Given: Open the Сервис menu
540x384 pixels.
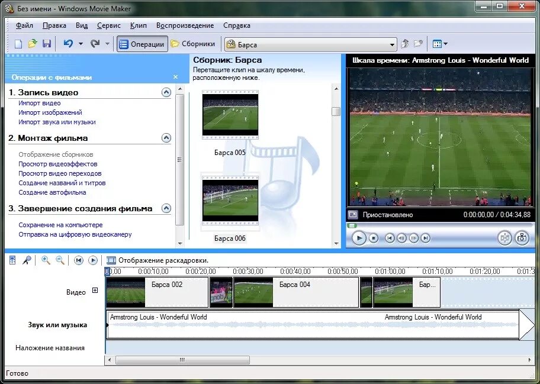Looking at the screenshot, I should click(109, 25).
